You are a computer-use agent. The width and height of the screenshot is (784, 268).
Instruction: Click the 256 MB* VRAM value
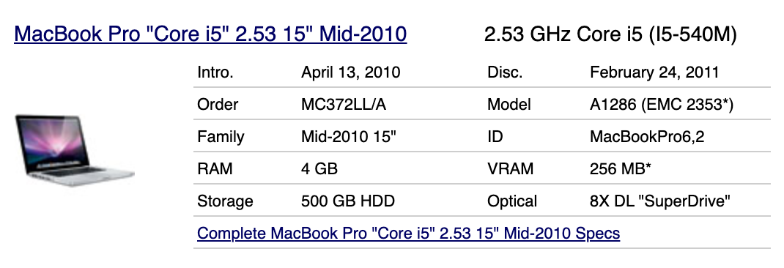point(621,168)
